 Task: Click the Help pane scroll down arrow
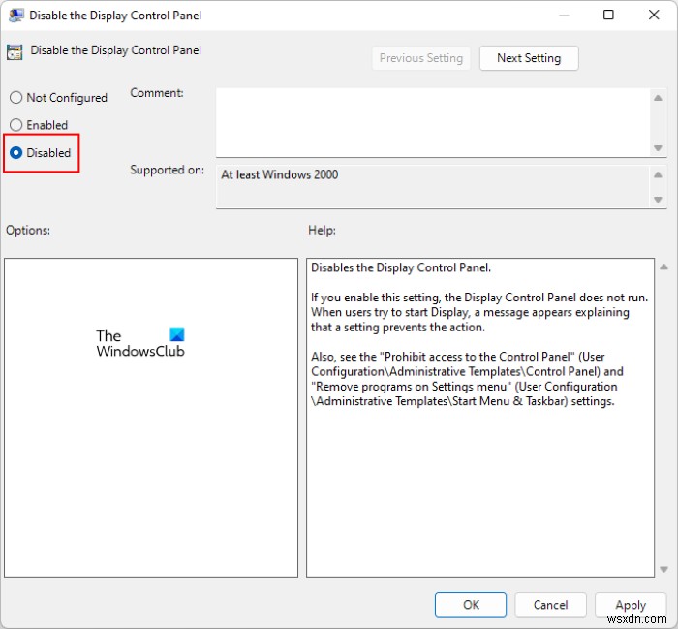click(x=663, y=569)
